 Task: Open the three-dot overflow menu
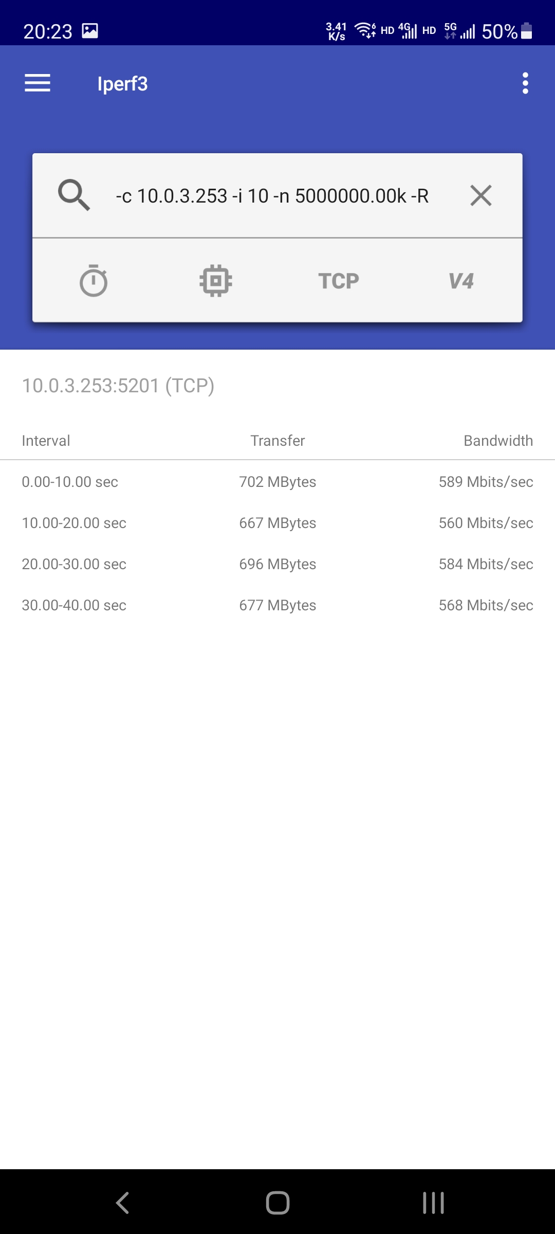point(525,83)
